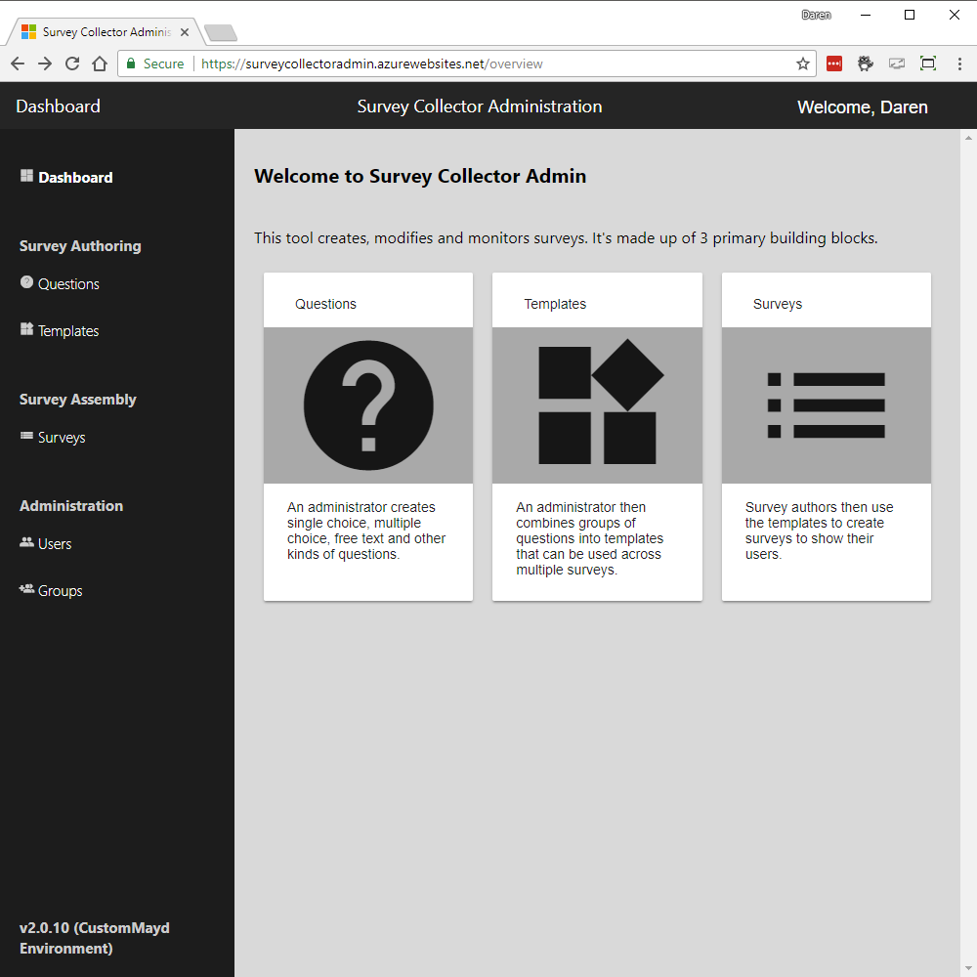Click the Dashboard title in the top header
The height and width of the screenshot is (977, 977).
pos(58,106)
